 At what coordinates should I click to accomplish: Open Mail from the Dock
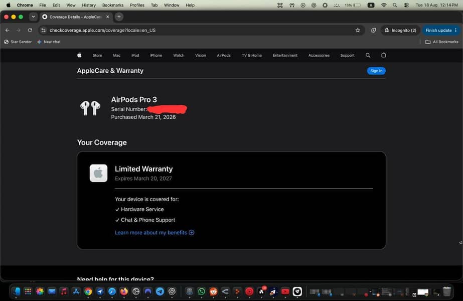tap(52, 291)
